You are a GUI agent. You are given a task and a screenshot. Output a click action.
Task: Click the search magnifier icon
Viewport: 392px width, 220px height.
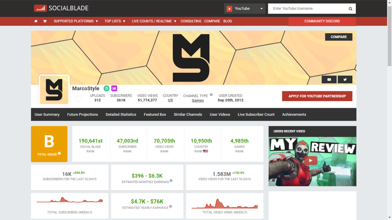click(350, 9)
